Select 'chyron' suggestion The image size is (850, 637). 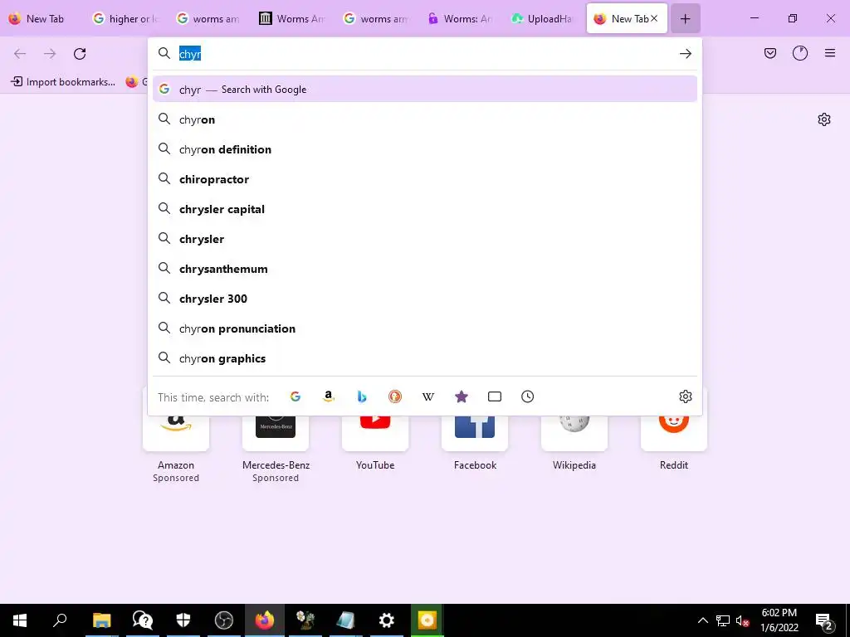425,119
